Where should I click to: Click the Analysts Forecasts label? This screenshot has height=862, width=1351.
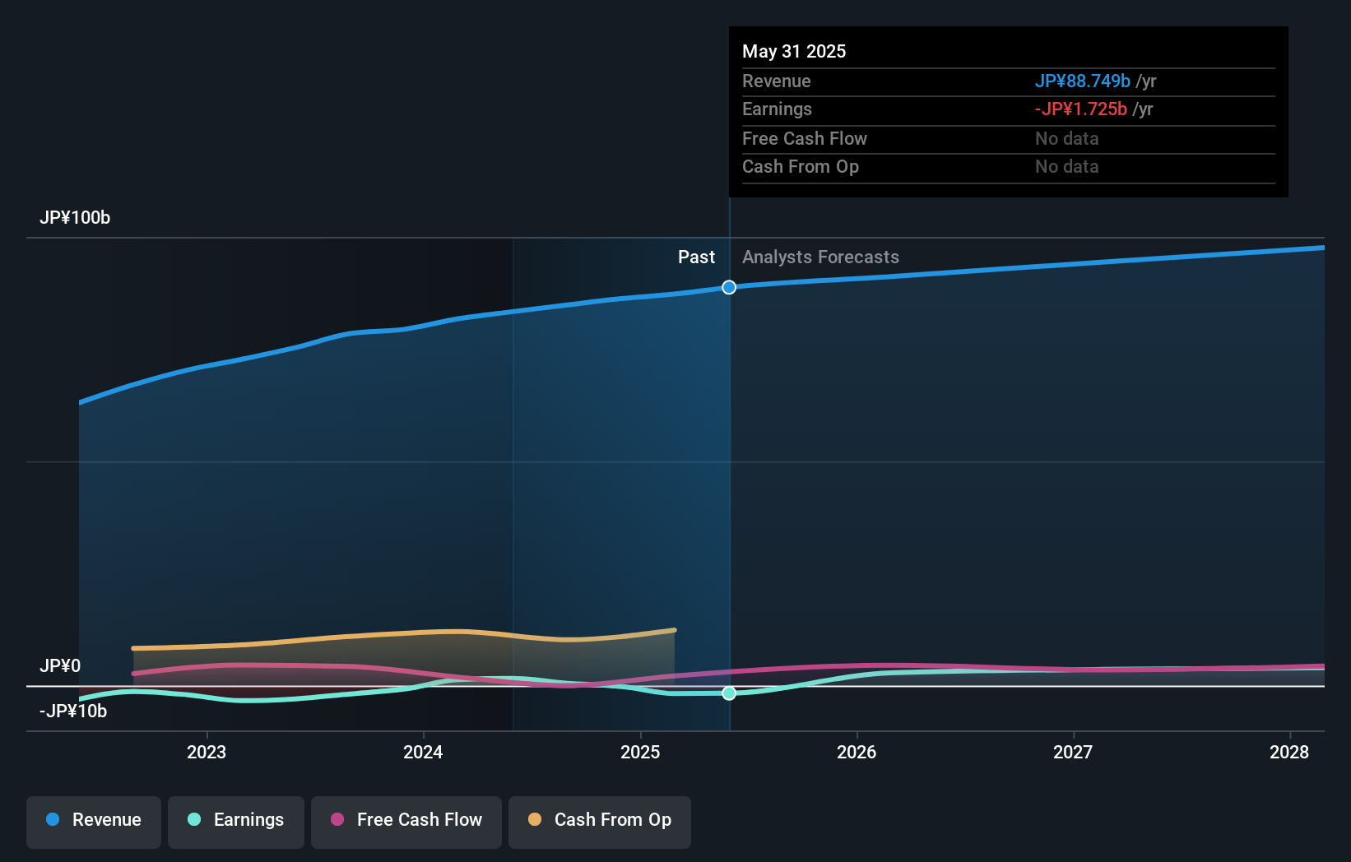tap(820, 257)
